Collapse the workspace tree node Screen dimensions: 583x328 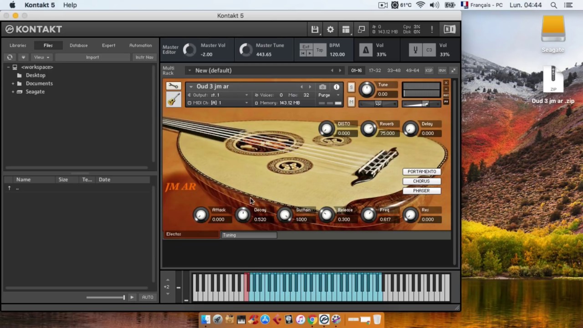coord(8,67)
